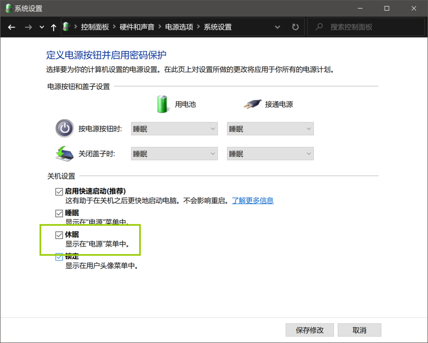Open recent locations chevron next to forward arrow
428x343 pixels.
(42, 27)
